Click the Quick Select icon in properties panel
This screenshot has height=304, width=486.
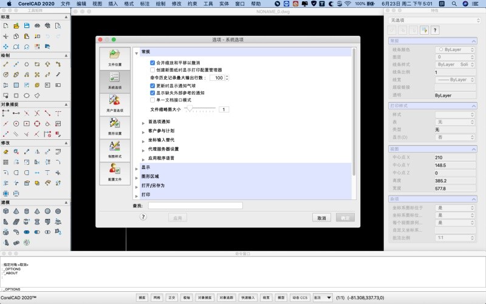424,30
